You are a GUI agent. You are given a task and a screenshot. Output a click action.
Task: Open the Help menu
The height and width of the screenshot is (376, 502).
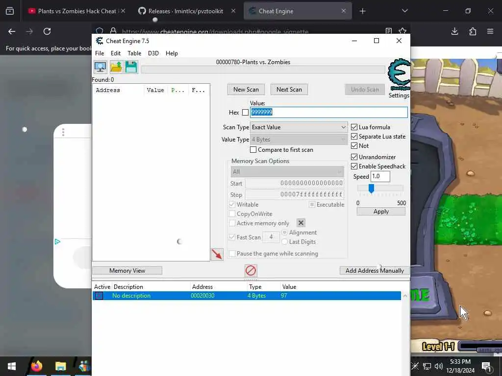[x=172, y=53]
